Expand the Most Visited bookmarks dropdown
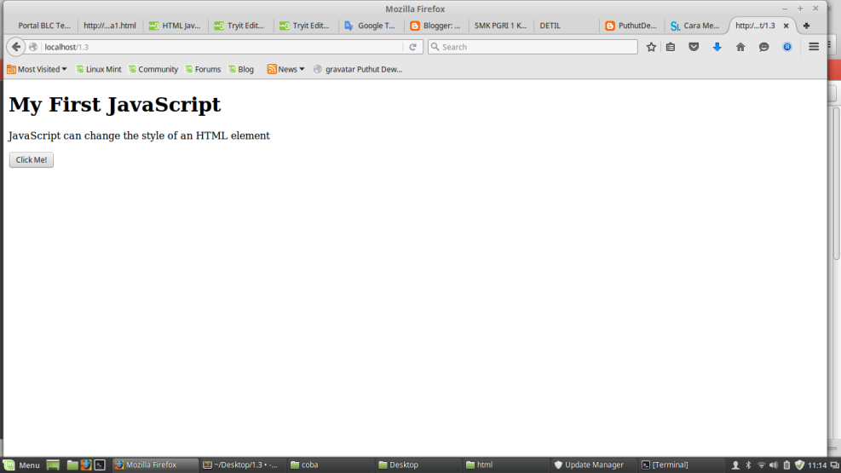Viewport: 841px width, 473px height. click(37, 69)
